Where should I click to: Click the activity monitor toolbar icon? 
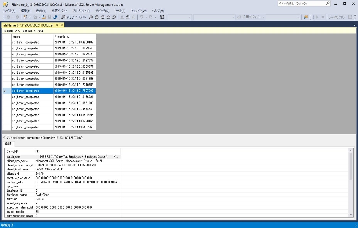[x=162, y=17]
